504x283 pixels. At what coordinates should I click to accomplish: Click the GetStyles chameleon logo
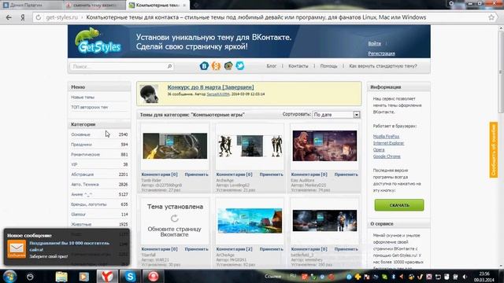tap(98, 41)
